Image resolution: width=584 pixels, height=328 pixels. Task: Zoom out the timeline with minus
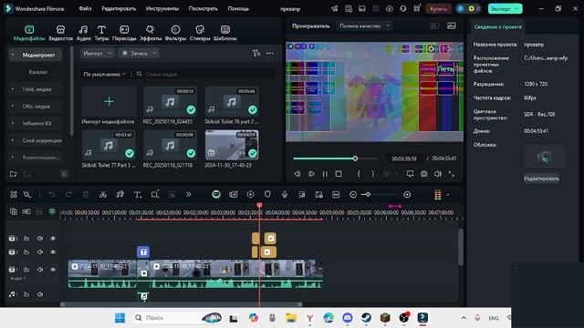coord(353,194)
